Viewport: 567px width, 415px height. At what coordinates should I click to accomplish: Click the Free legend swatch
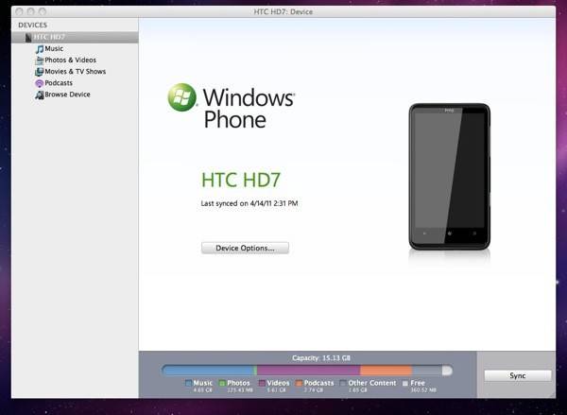[x=405, y=383]
